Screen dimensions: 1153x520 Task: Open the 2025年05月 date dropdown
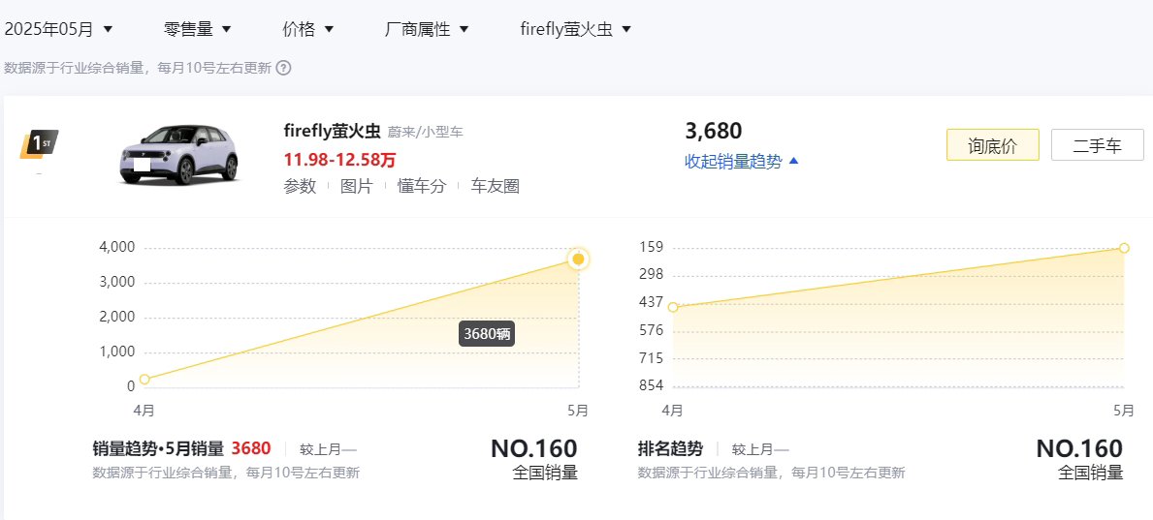pos(59,29)
